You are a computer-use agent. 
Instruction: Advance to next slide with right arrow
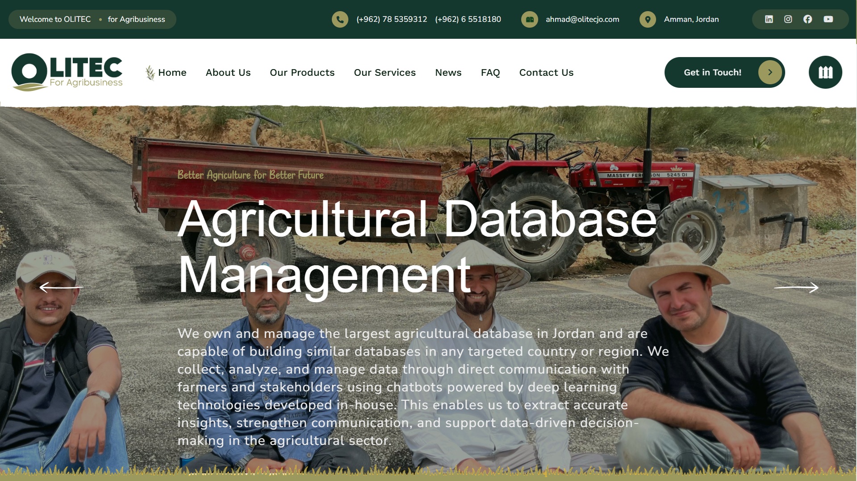pyautogui.click(x=796, y=288)
